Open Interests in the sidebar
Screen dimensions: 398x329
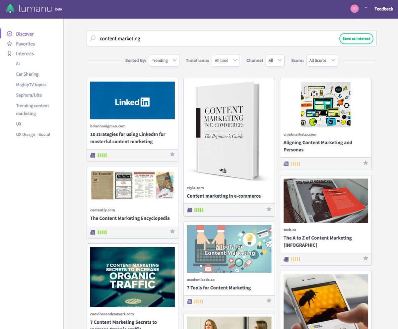tap(25, 54)
